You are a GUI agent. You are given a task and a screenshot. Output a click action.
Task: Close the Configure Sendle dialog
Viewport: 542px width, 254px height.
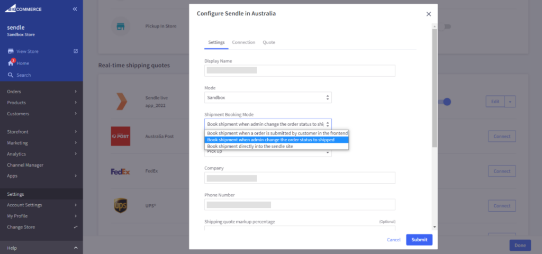(x=429, y=14)
